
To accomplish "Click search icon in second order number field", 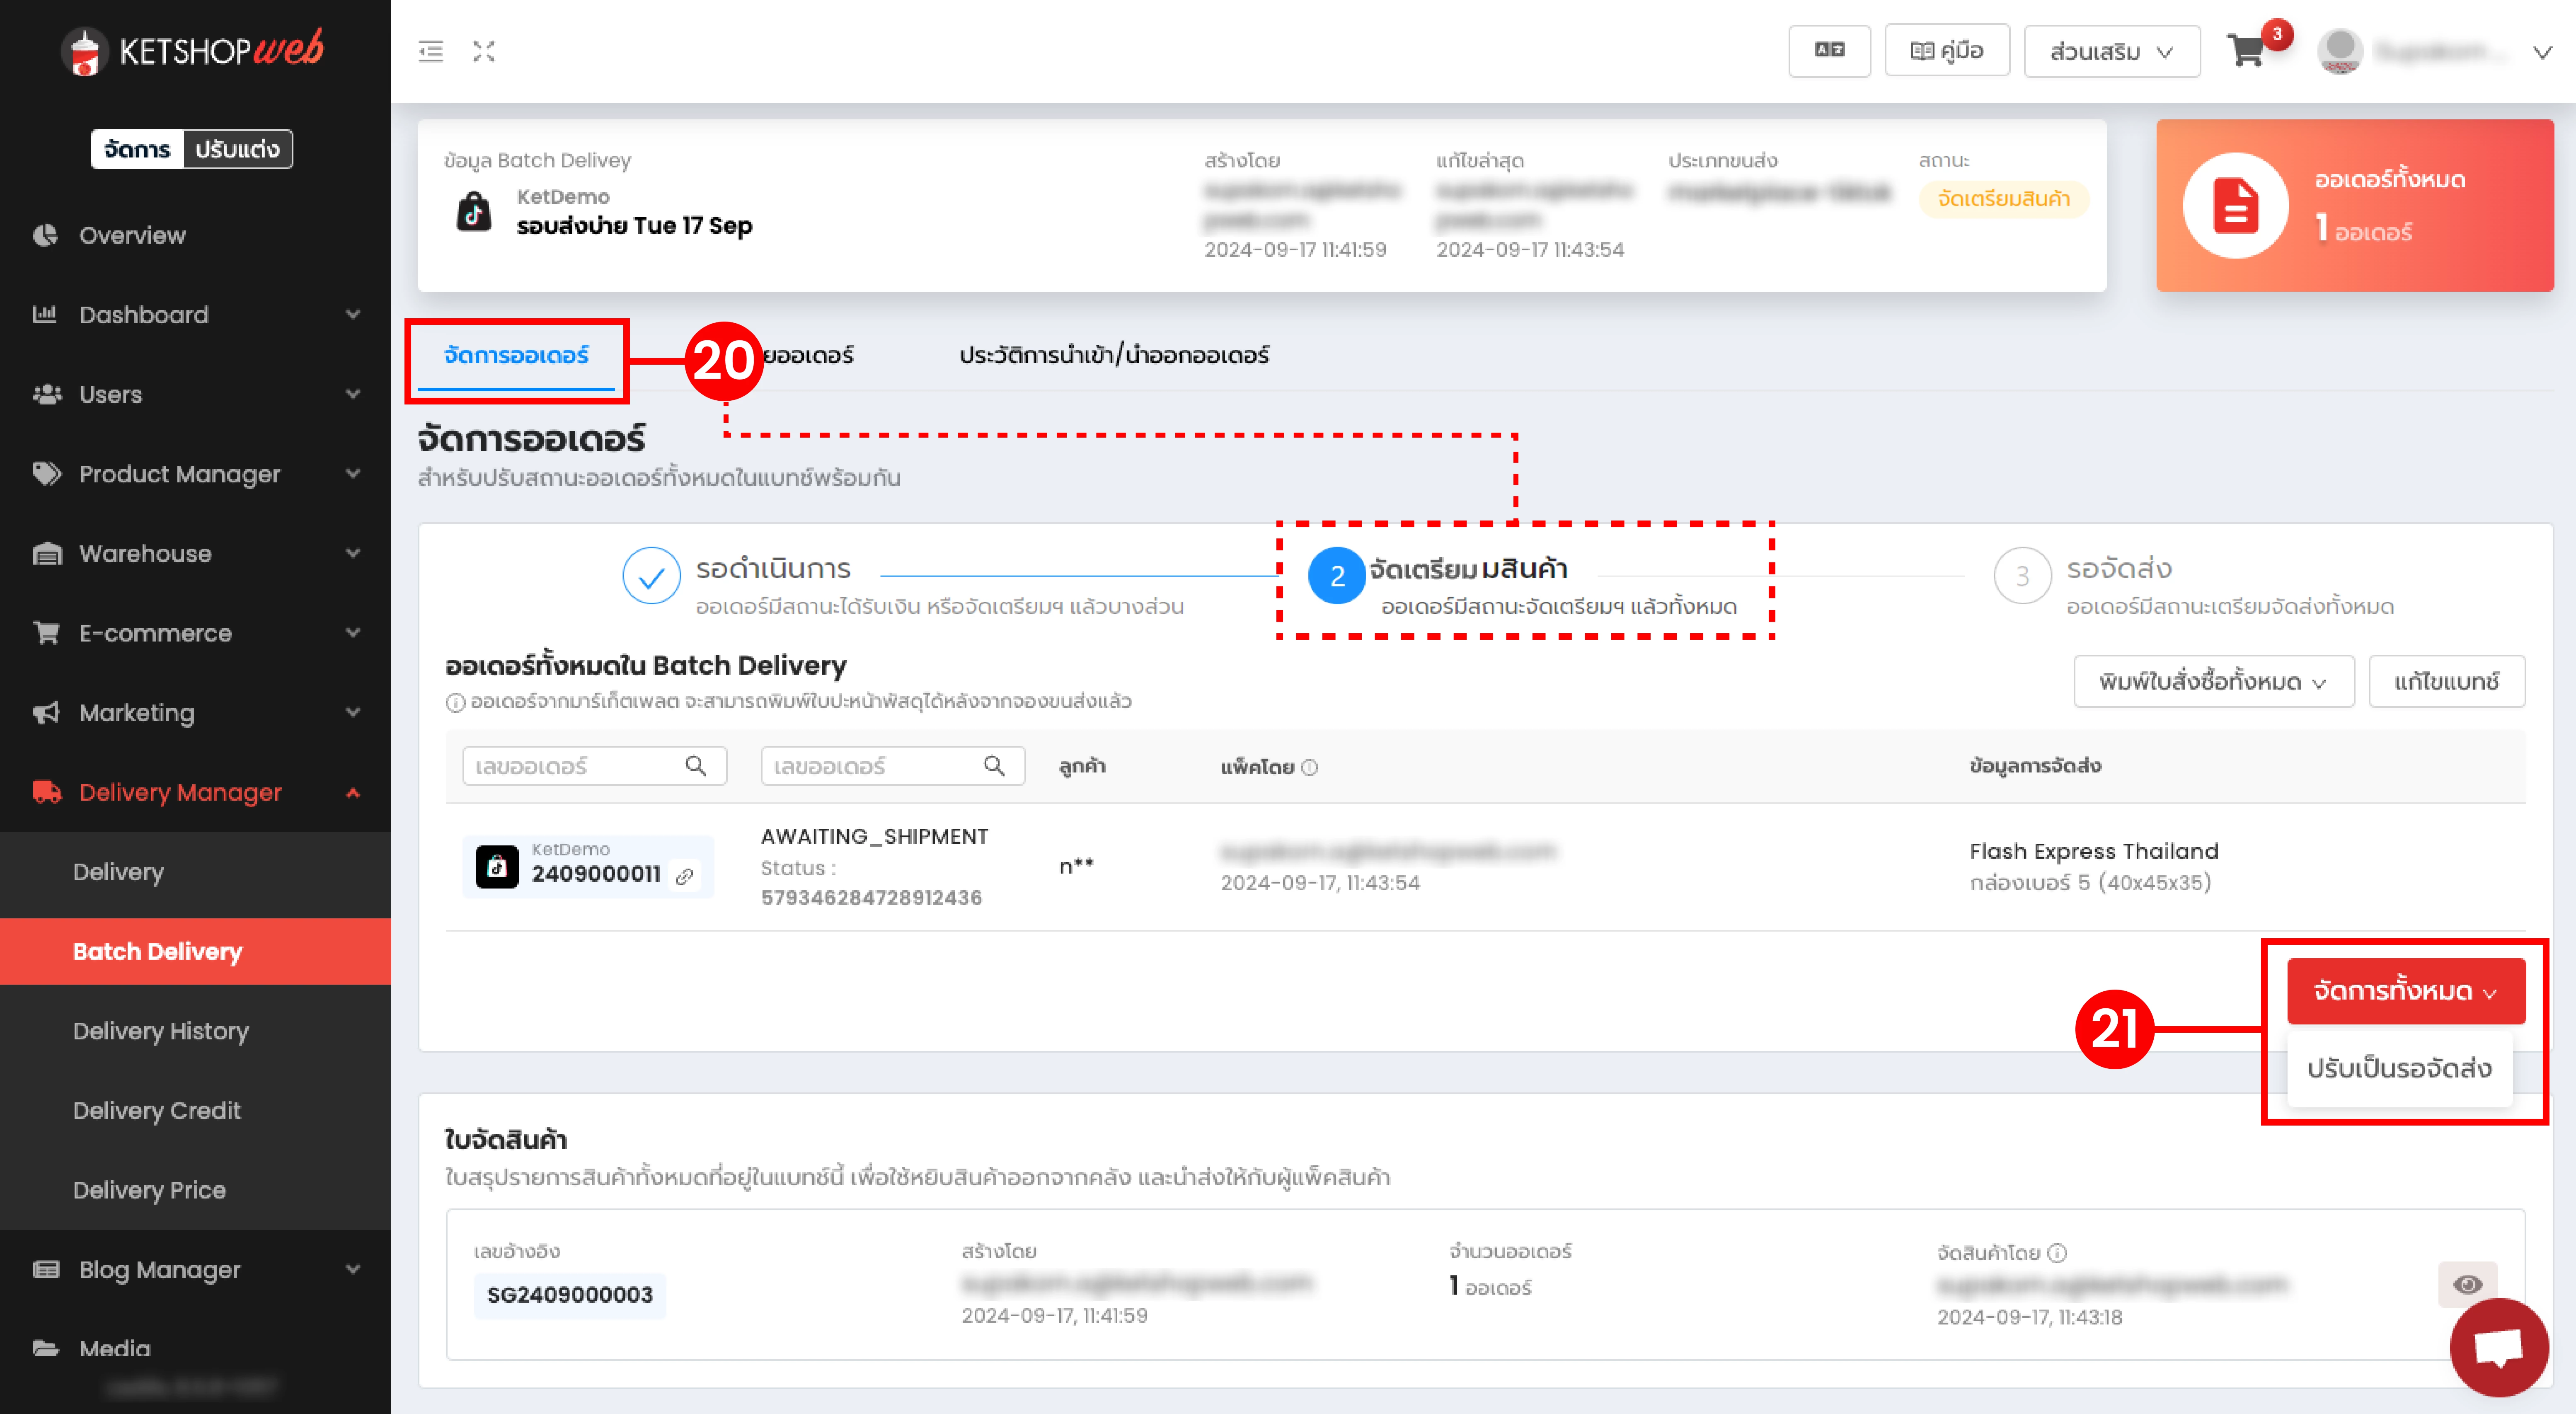I will pyautogui.click(x=994, y=766).
